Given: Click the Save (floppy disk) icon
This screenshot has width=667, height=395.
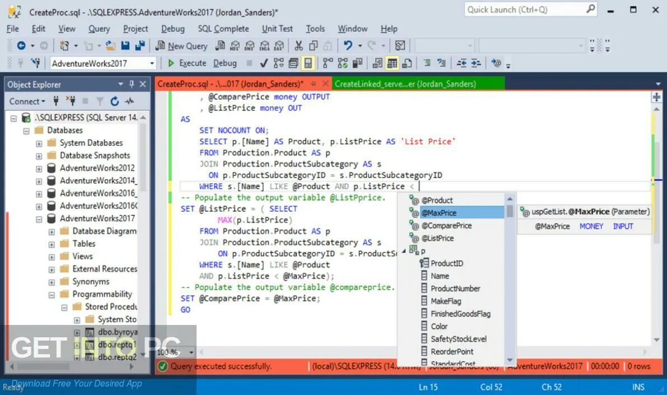Looking at the screenshot, I should pos(125,45).
